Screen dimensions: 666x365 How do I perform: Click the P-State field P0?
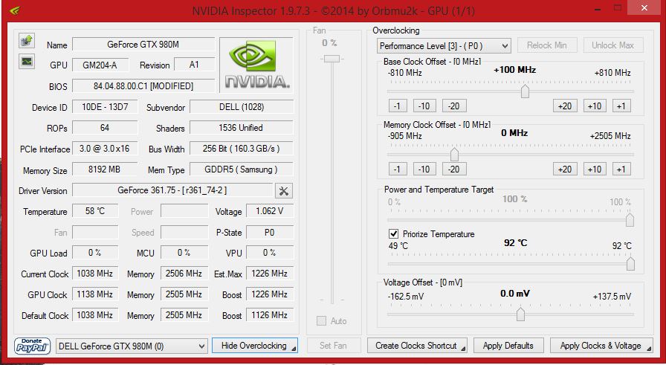coord(270,233)
